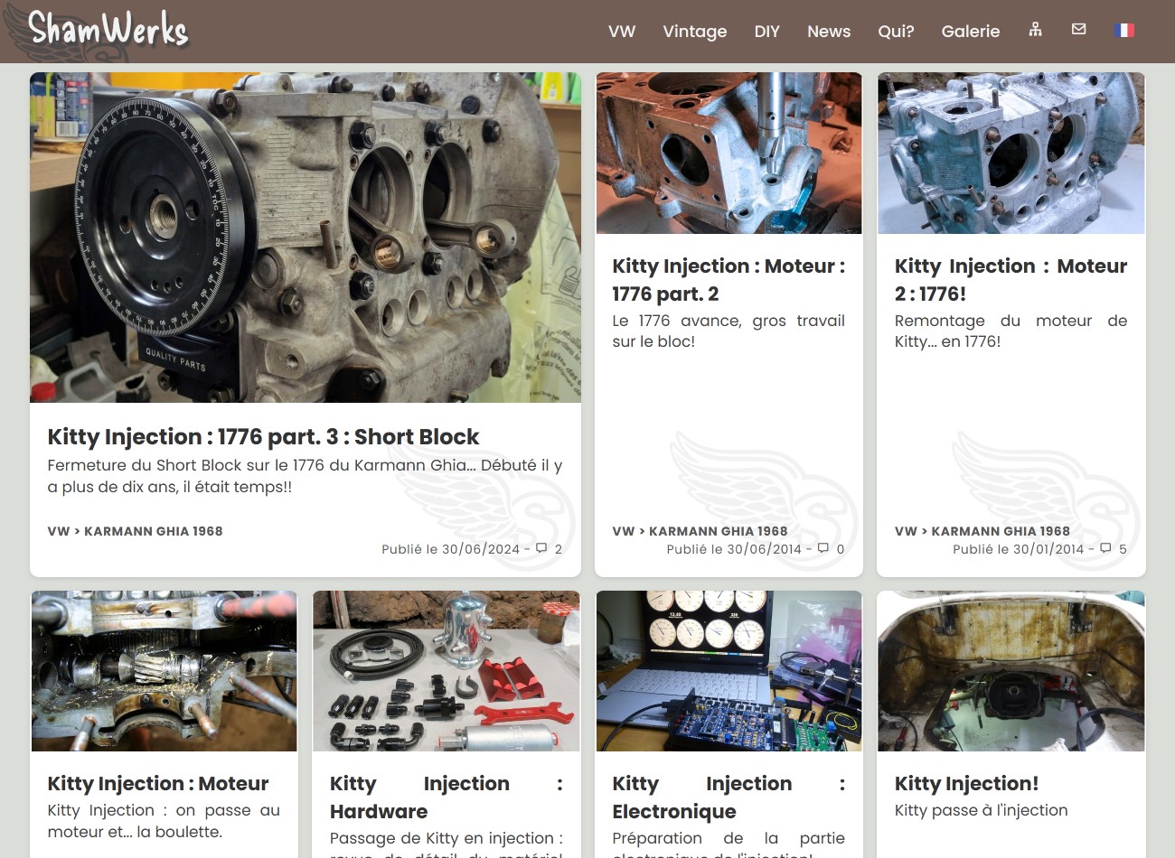The image size is (1175, 858).
Task: Open article 'Kitty Injection : 1776 part. 3 : Short Block'
Action: point(263,437)
